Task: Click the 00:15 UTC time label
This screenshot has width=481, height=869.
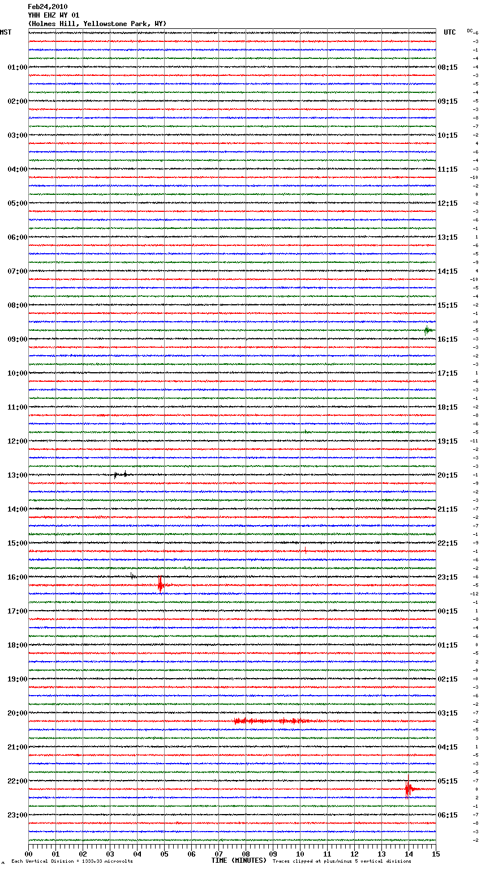Action: click(x=448, y=611)
